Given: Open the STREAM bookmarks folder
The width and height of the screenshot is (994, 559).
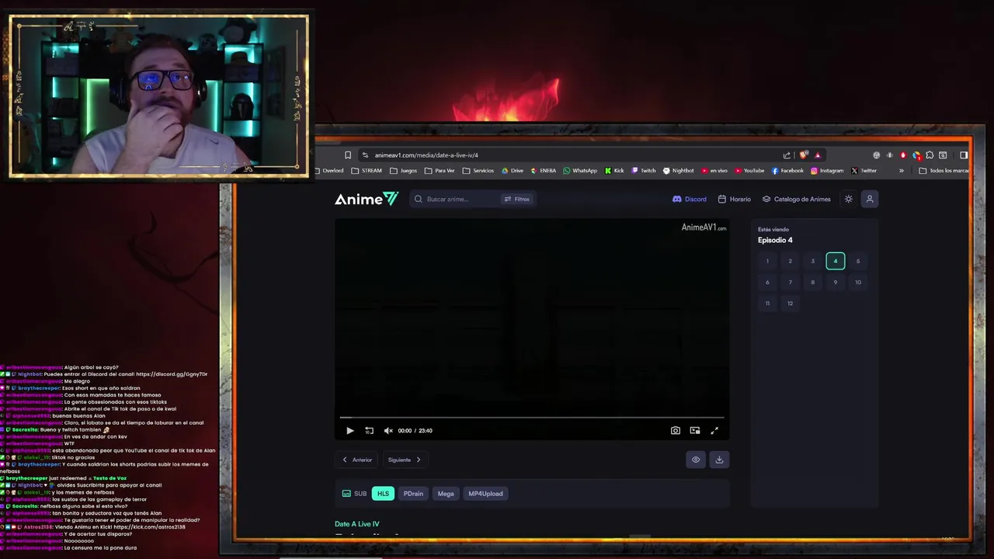Looking at the screenshot, I should [x=367, y=171].
